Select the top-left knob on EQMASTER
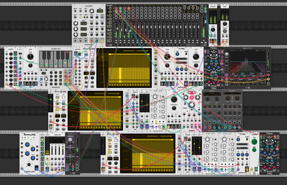The width and height of the screenshot is (287, 185). point(226,54)
